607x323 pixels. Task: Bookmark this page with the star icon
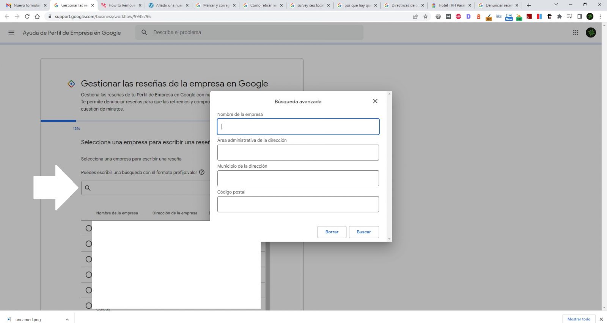point(425,17)
